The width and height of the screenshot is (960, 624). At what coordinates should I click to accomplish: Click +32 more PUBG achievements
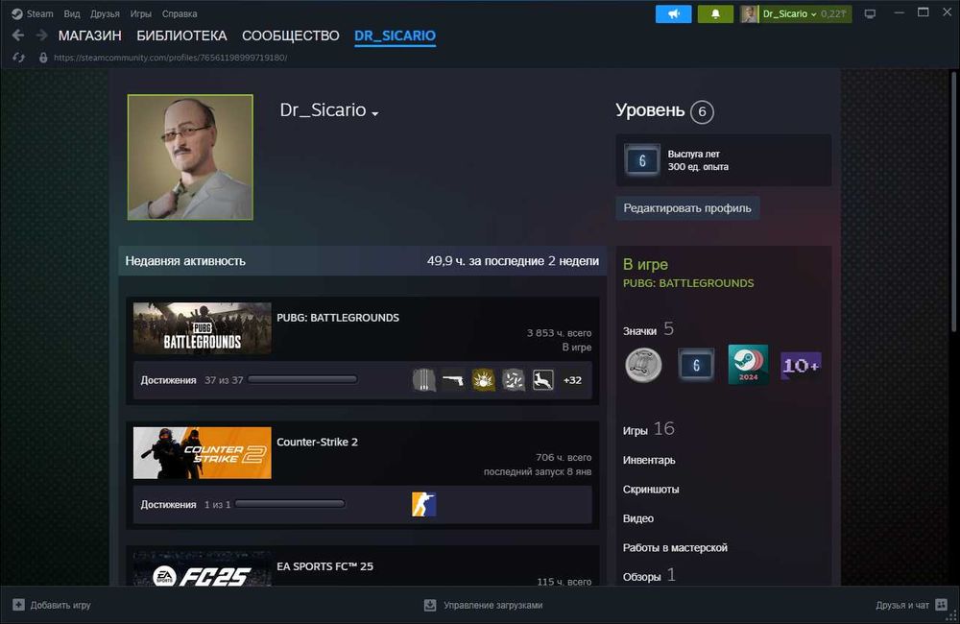point(572,380)
